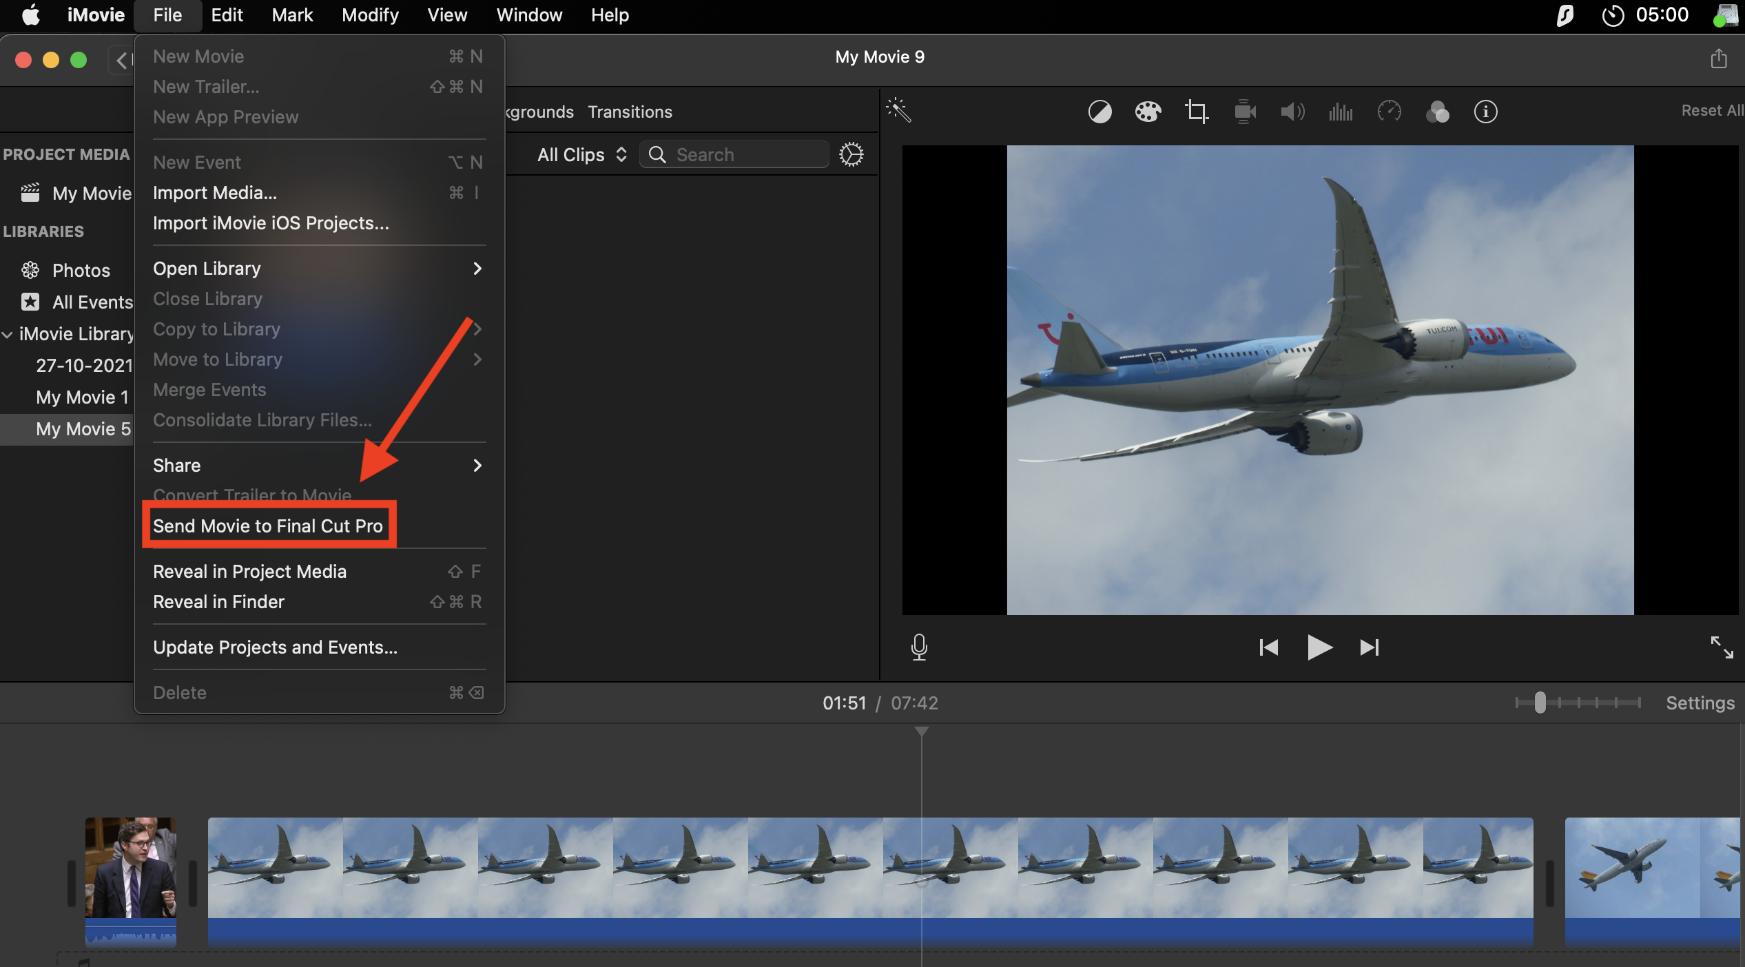Image resolution: width=1745 pixels, height=967 pixels.
Task: Toggle fullscreen playback in the viewer
Action: click(x=1723, y=647)
